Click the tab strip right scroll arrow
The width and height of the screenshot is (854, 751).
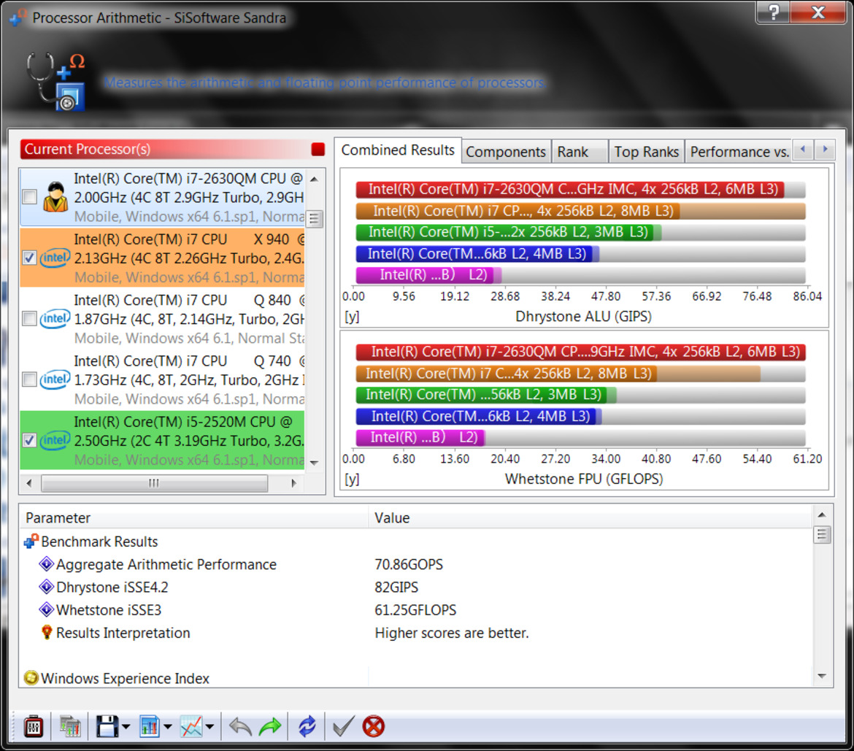825,149
